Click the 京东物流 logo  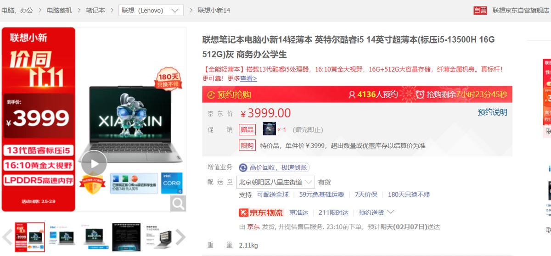(x=261, y=212)
